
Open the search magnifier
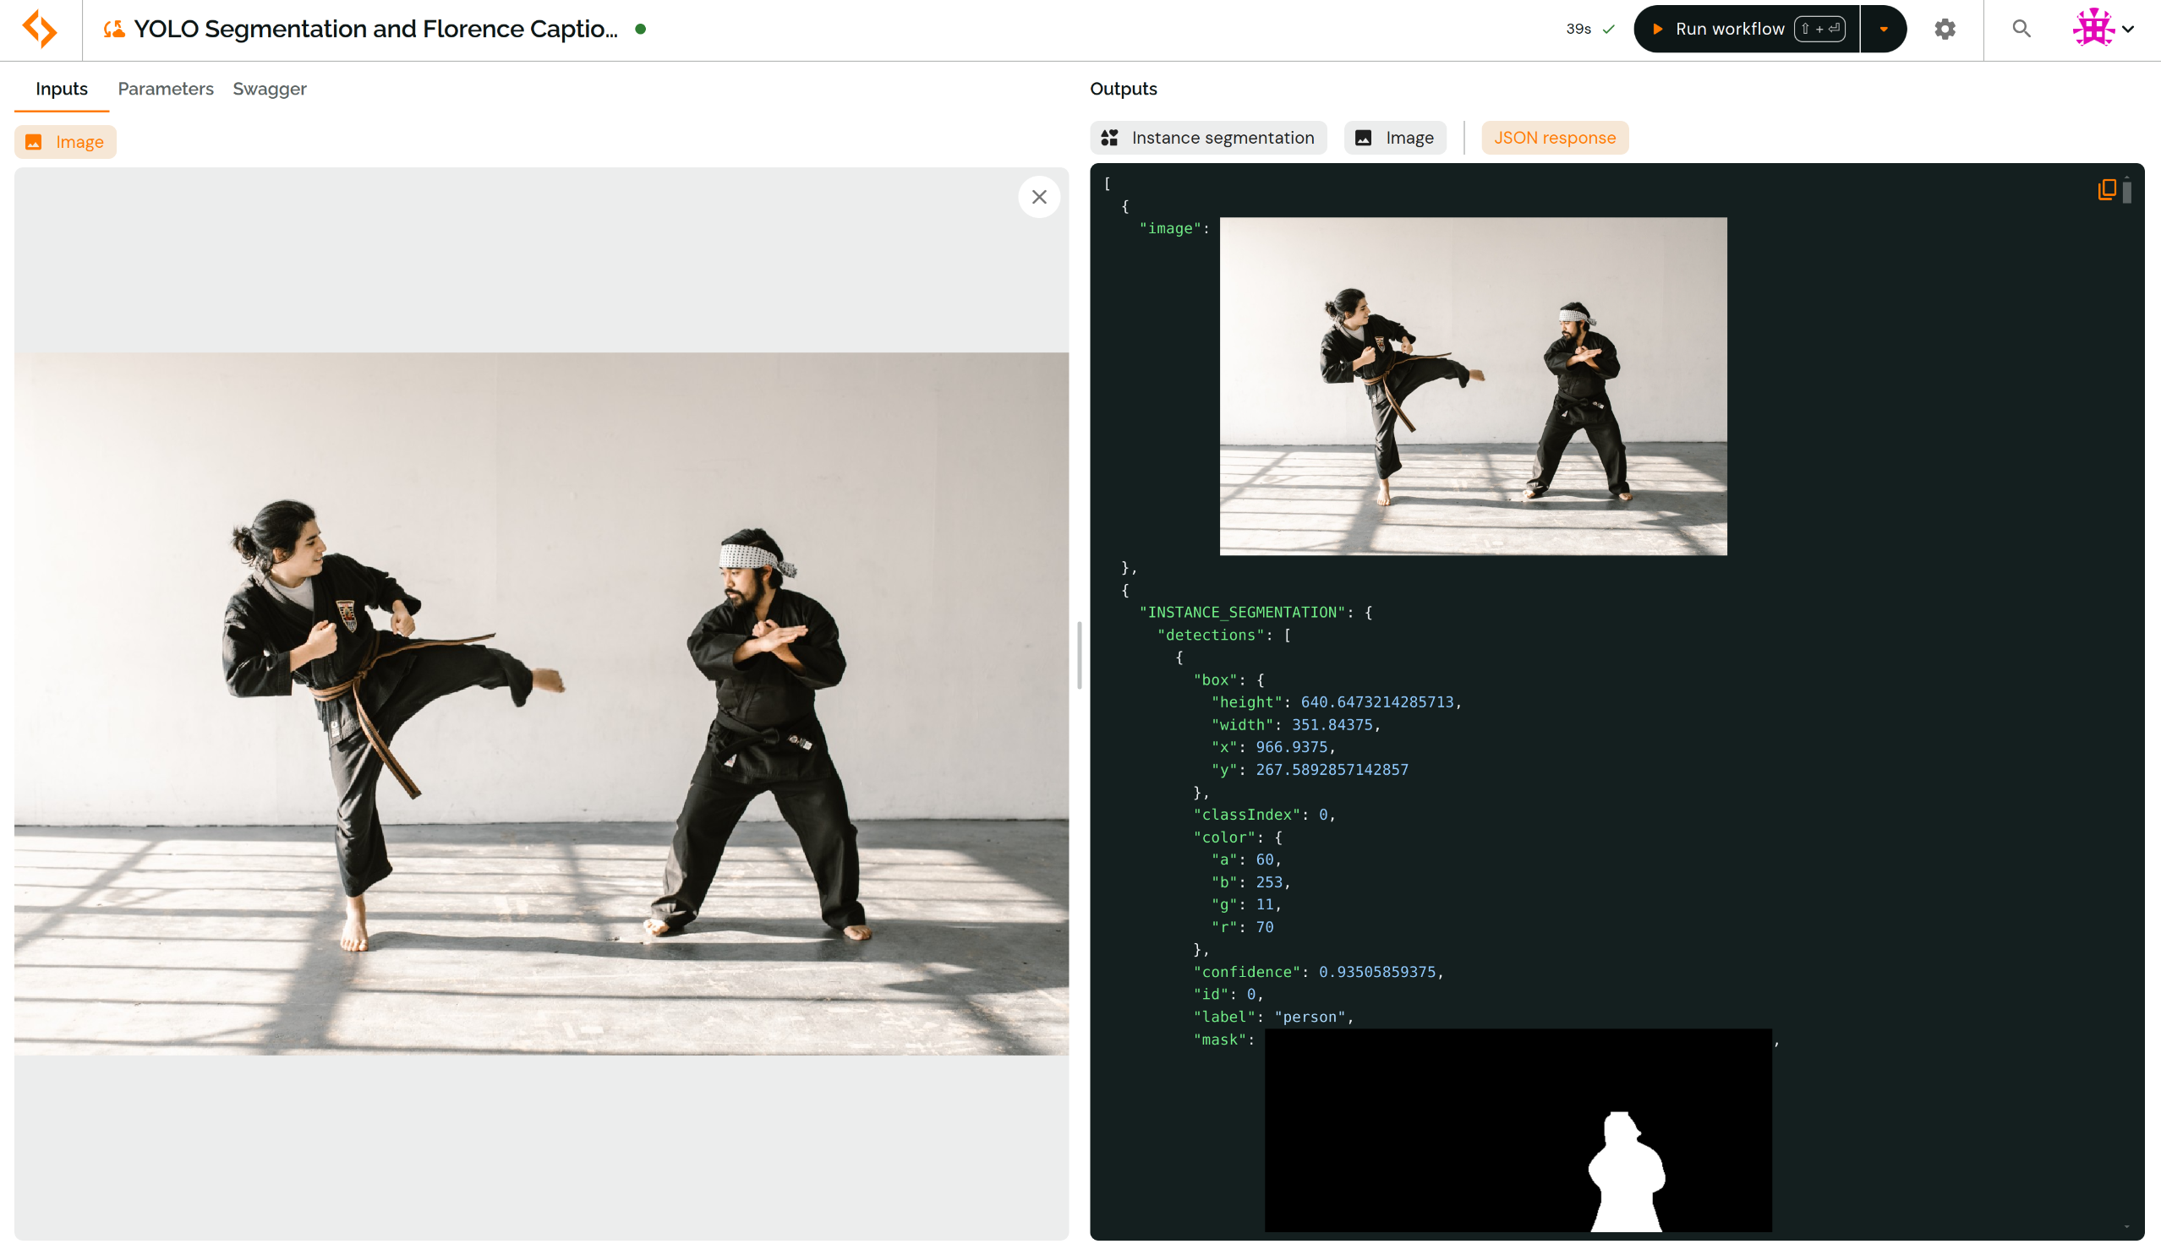coord(2021,29)
